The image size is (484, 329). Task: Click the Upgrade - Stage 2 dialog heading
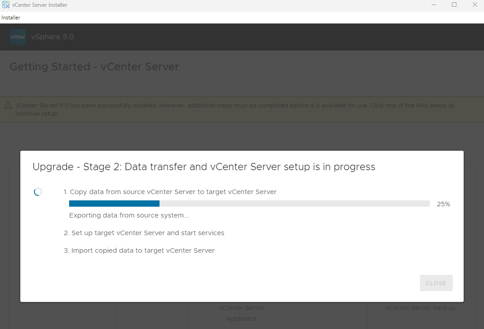tap(204, 167)
